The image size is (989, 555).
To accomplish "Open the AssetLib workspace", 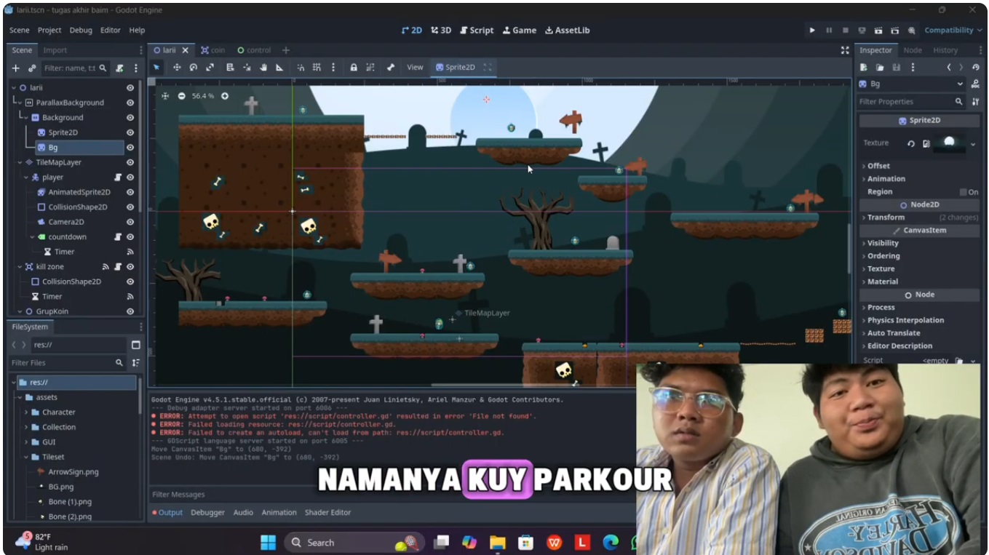I will 568,31.
